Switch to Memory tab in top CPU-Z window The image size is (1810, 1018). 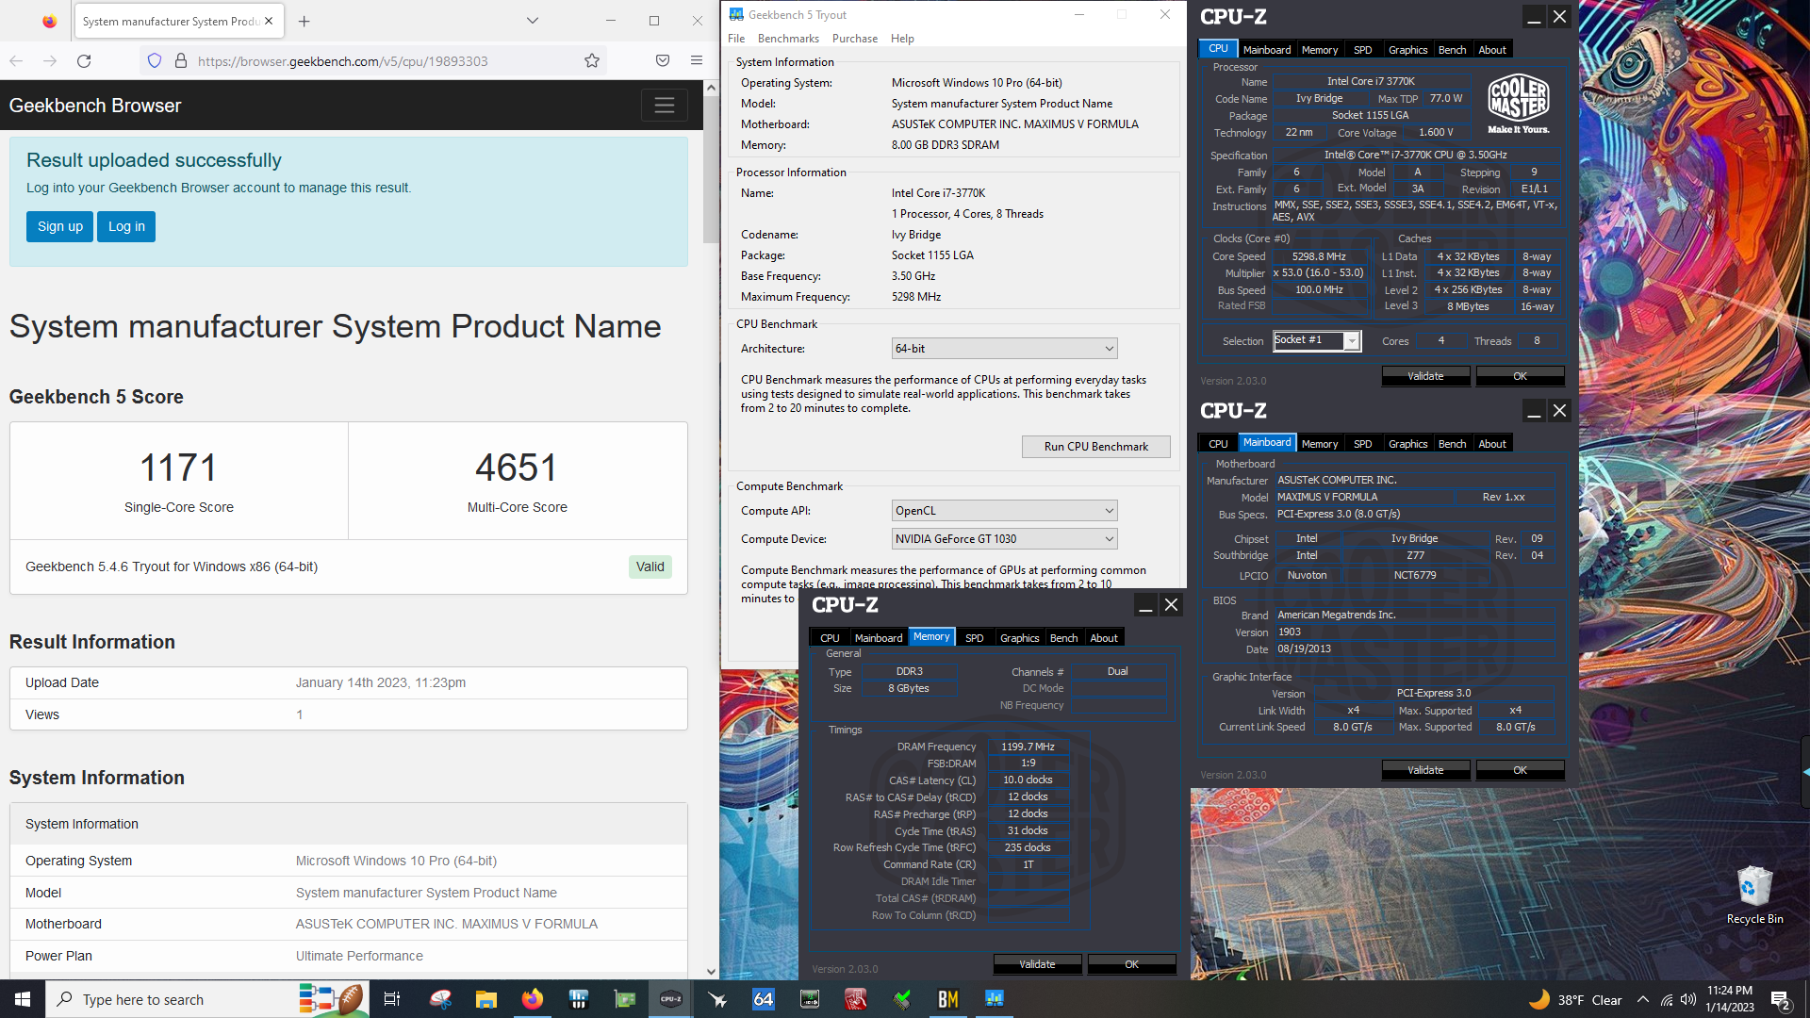pyautogui.click(x=1319, y=50)
